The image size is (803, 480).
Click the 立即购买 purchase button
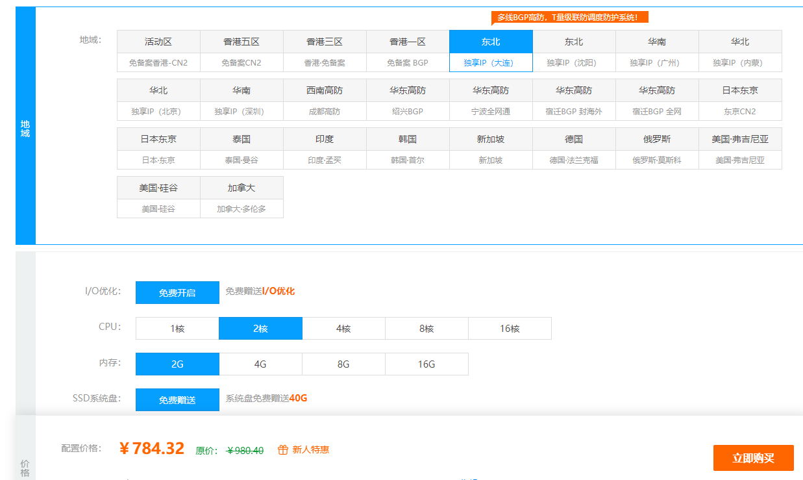(x=753, y=458)
